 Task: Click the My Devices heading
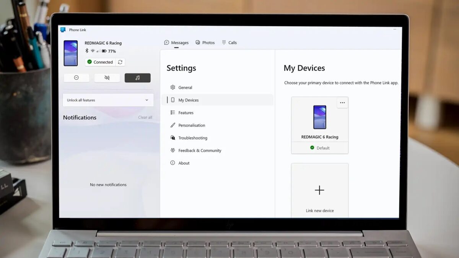pyautogui.click(x=304, y=68)
